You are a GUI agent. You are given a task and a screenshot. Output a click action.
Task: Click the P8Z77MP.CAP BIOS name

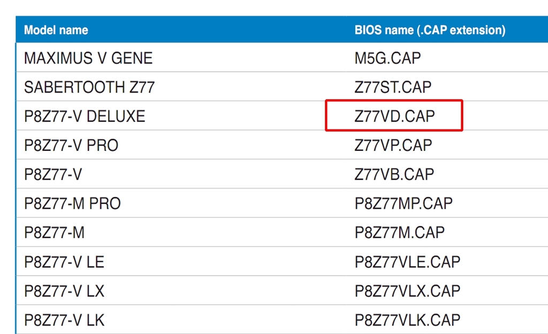coord(404,203)
